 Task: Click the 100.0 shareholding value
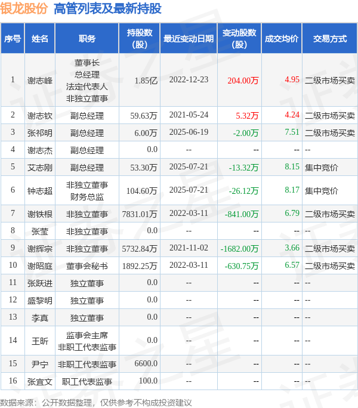tap(148, 381)
